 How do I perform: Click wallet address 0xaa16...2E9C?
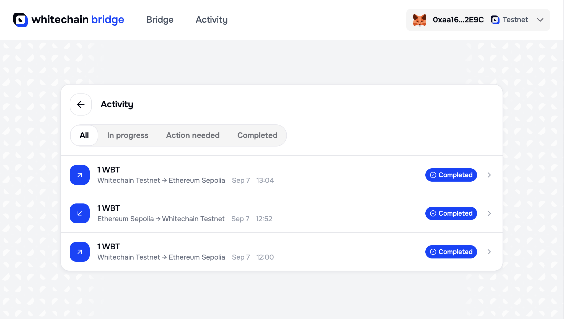point(458,20)
